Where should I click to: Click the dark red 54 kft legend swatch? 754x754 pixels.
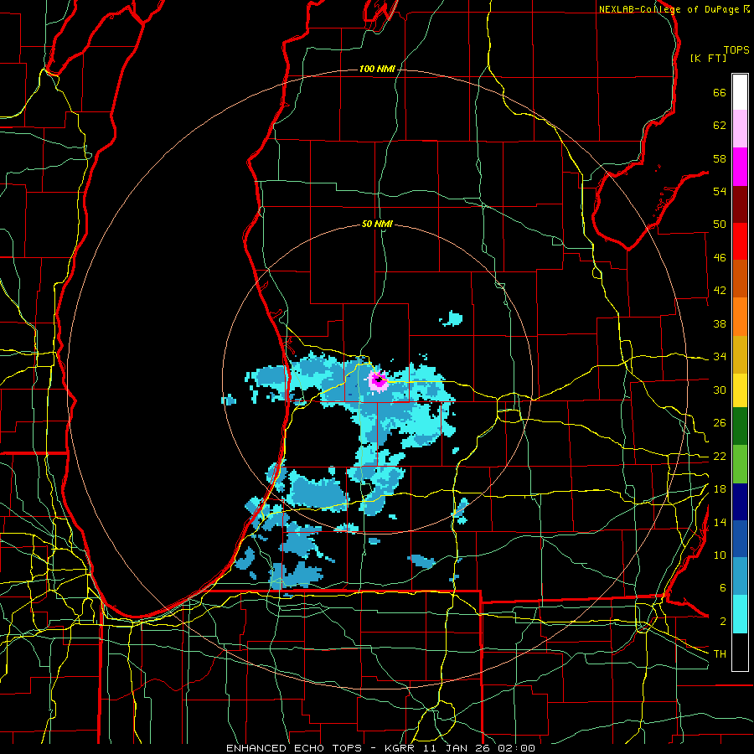coord(740,204)
